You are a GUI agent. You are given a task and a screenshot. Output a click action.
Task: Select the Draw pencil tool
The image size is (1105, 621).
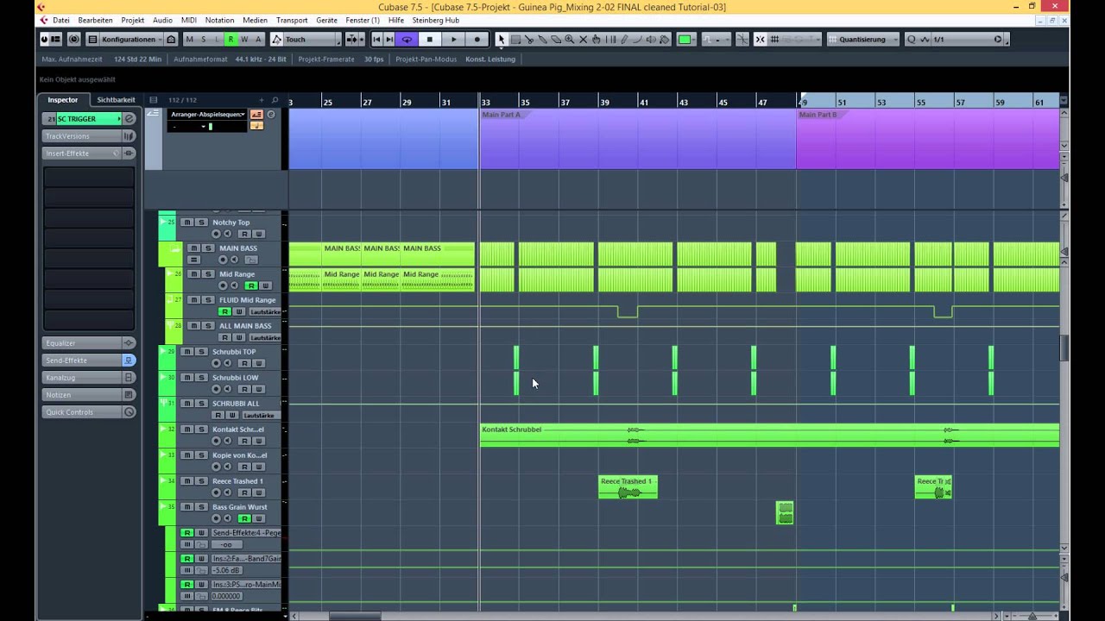pyautogui.click(x=624, y=40)
